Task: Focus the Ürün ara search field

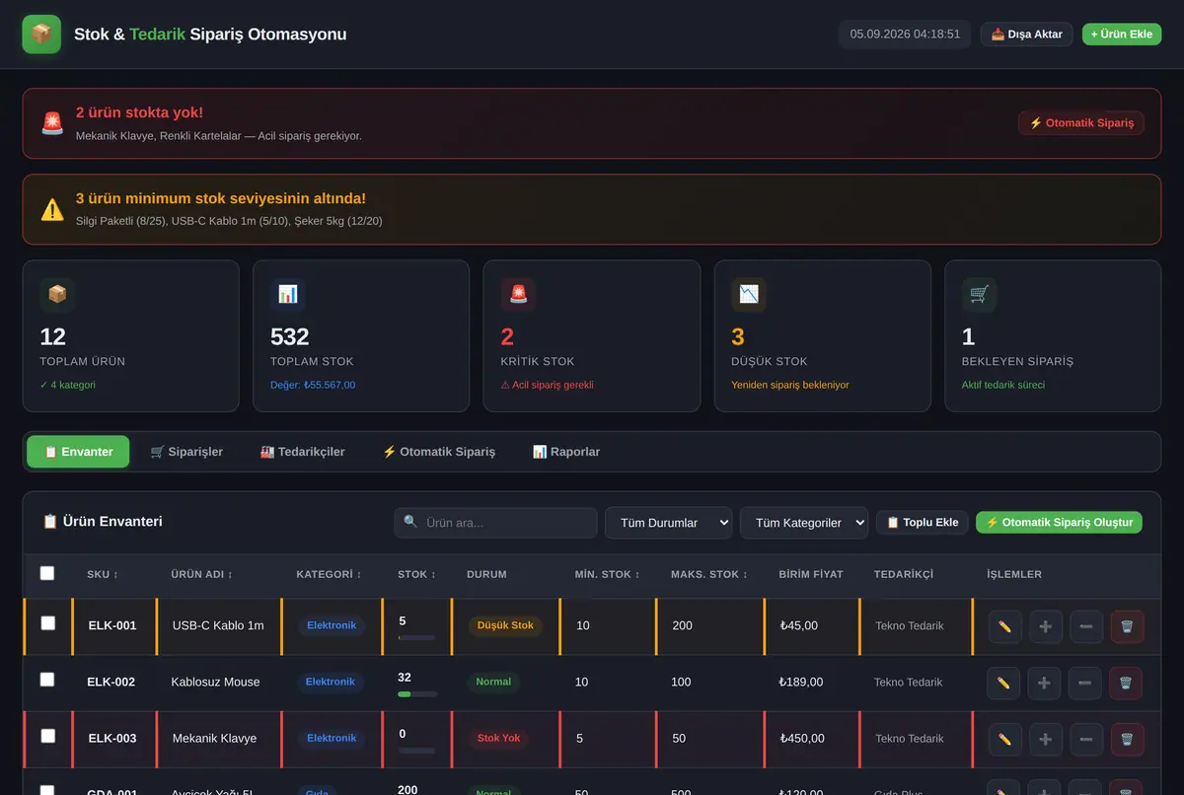Action: 495,523
